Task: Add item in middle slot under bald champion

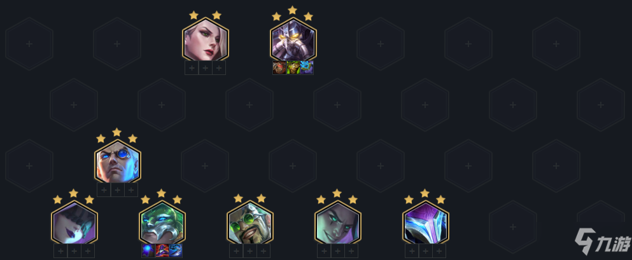Action: [117, 190]
